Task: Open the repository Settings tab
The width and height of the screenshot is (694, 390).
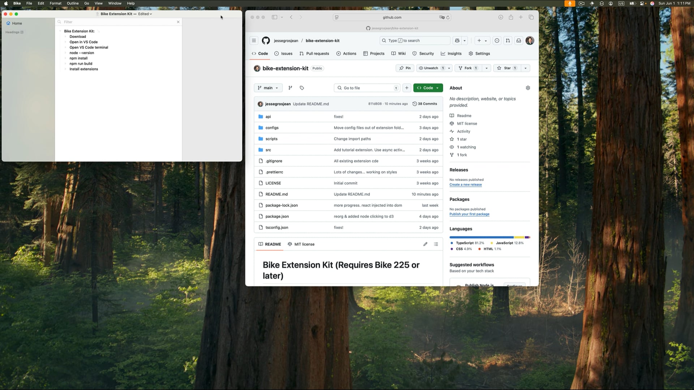Action: pos(479,53)
